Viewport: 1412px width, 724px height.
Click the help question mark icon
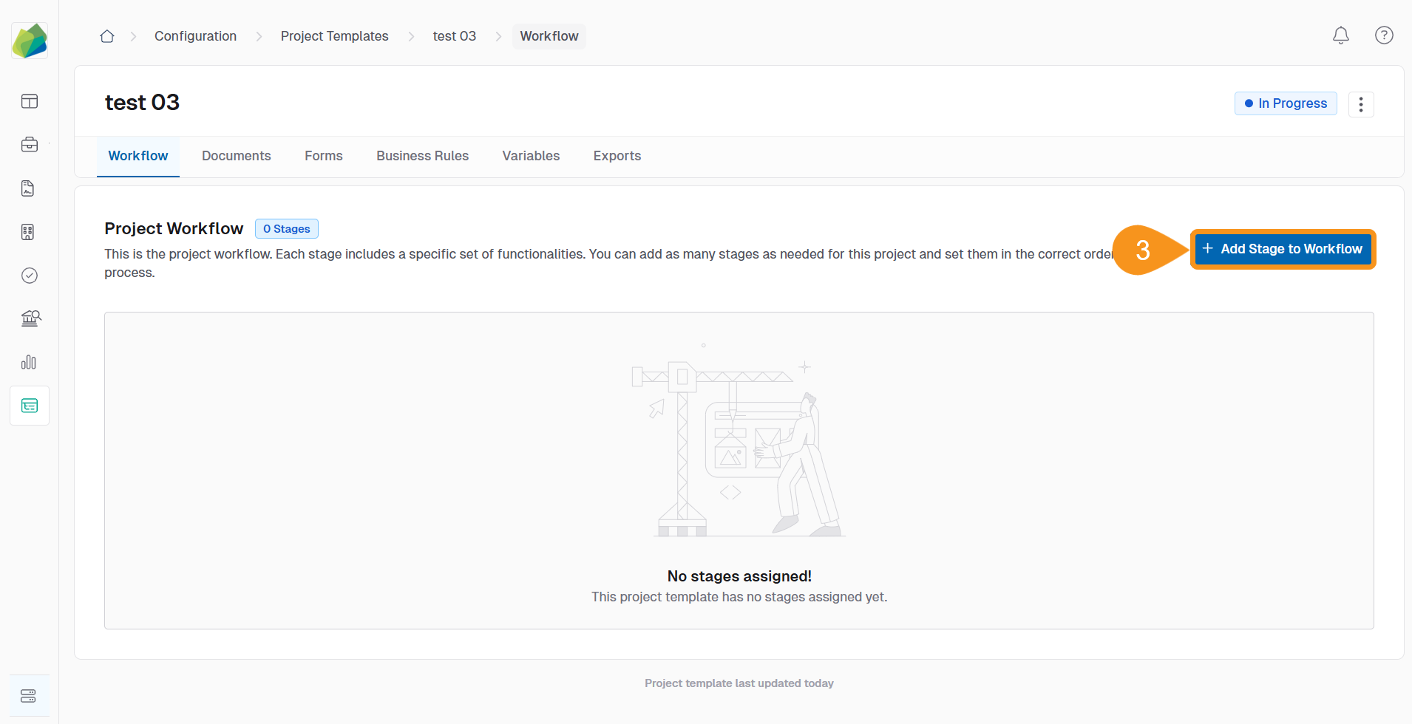(1384, 35)
